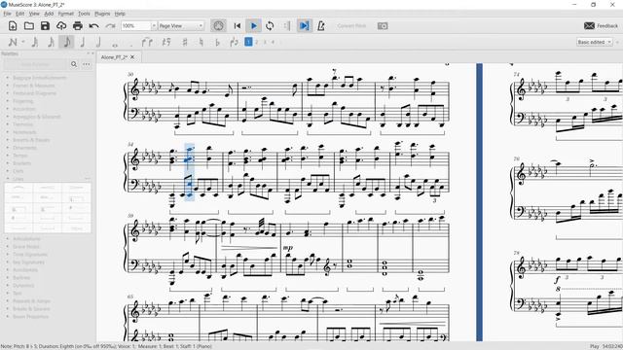The image size is (623, 350).
Task: Select voice 4
Action: 273,42
